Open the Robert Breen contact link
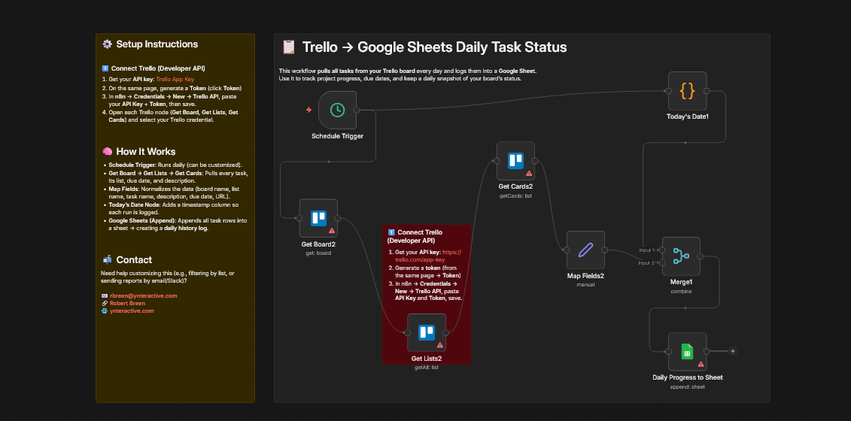Image resolution: width=851 pixels, height=421 pixels. pos(129,303)
